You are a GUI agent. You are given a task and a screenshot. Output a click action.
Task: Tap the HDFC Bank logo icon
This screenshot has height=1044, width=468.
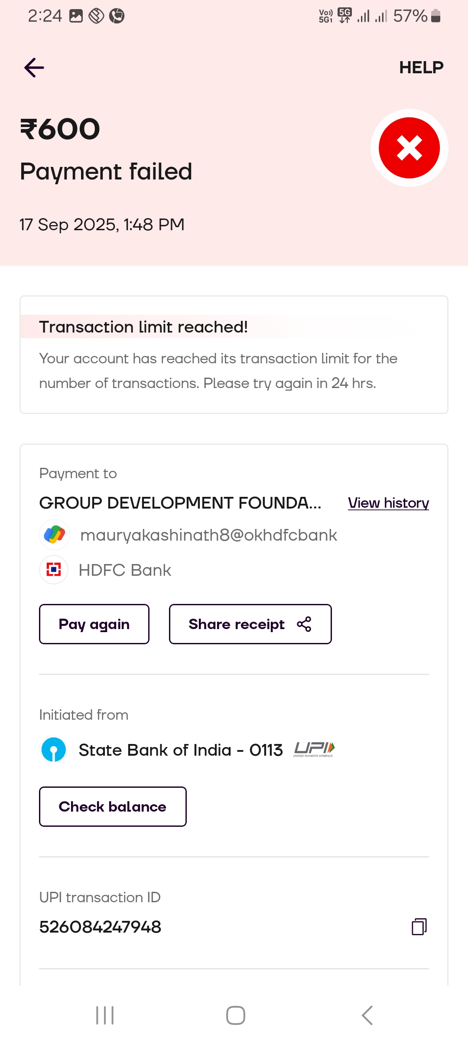(x=54, y=570)
